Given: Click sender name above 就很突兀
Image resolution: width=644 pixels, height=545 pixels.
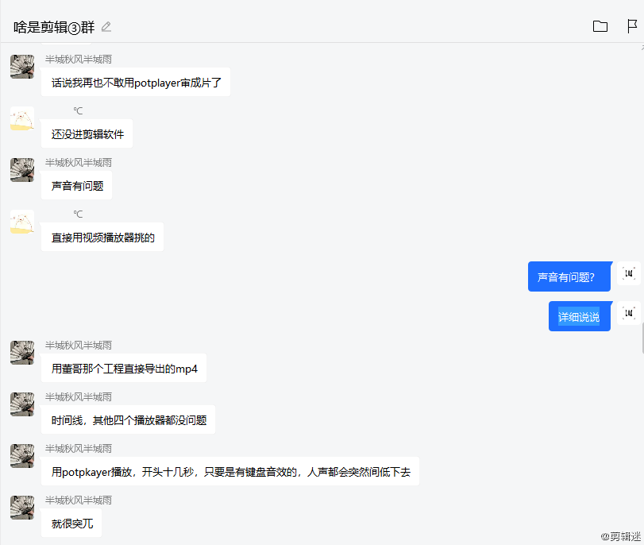Looking at the screenshot, I should 79,501.
